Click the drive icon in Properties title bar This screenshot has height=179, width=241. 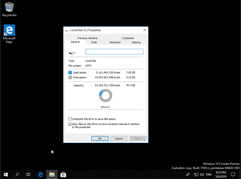67,30
